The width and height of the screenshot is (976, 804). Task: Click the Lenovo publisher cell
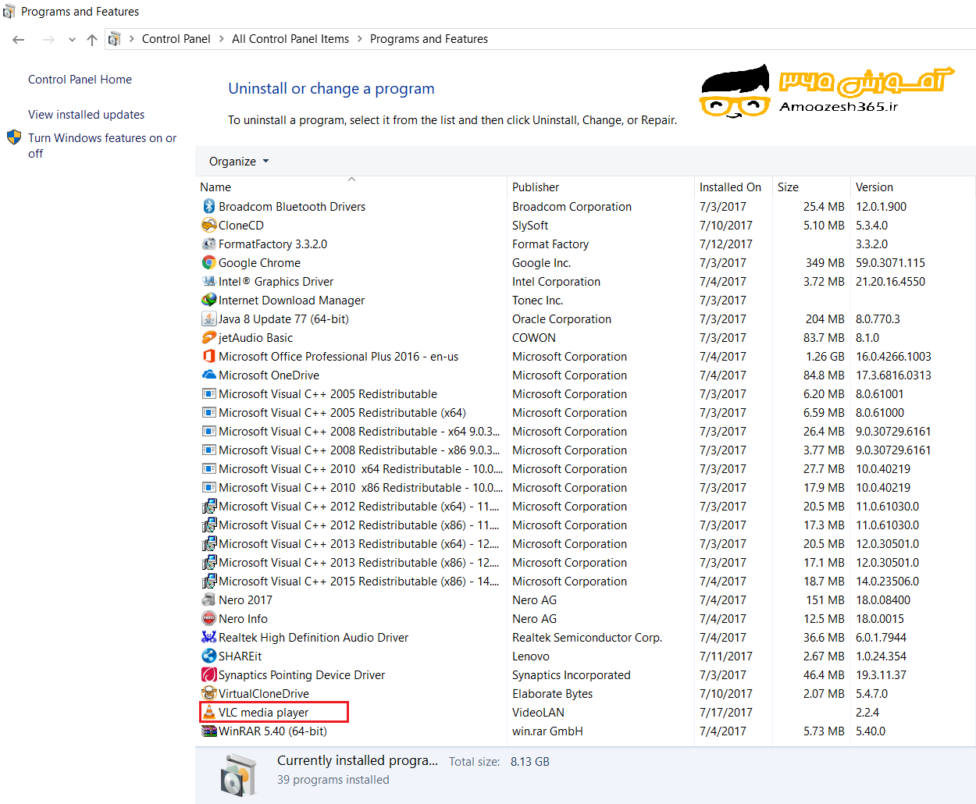point(531,656)
